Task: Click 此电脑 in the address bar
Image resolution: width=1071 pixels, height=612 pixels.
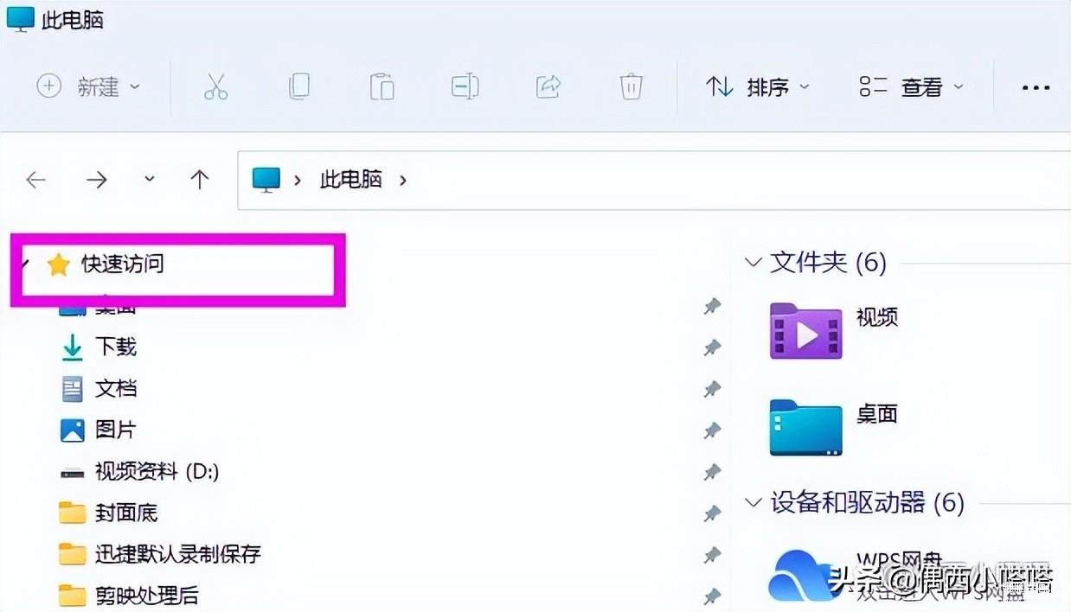Action: coord(350,179)
